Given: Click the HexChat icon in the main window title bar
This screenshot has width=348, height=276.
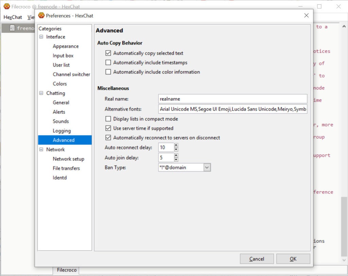Looking at the screenshot, I should pyautogui.click(x=7, y=6).
